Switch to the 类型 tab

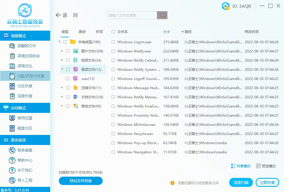tap(65, 32)
